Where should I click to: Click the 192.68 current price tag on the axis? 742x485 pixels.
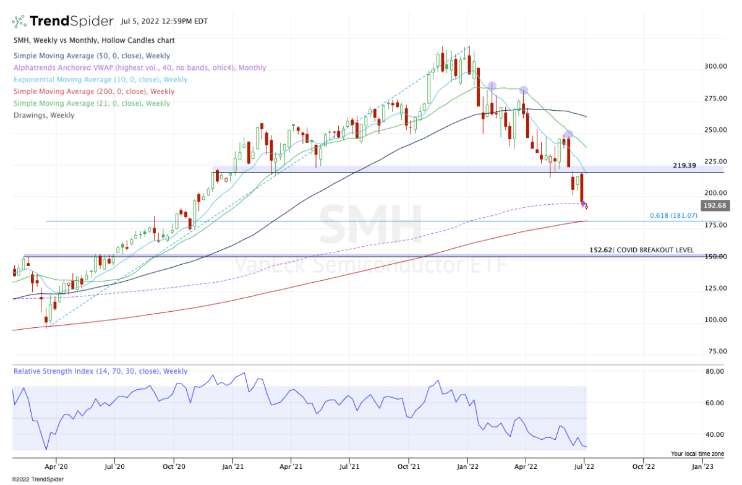715,205
